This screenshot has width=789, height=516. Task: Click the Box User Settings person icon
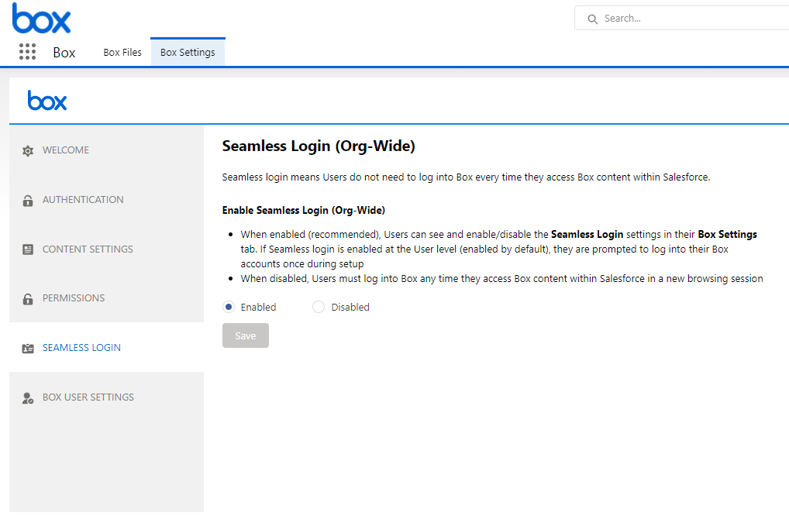click(28, 397)
